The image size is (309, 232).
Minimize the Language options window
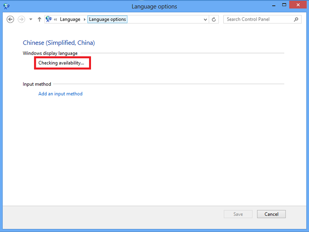274,6
